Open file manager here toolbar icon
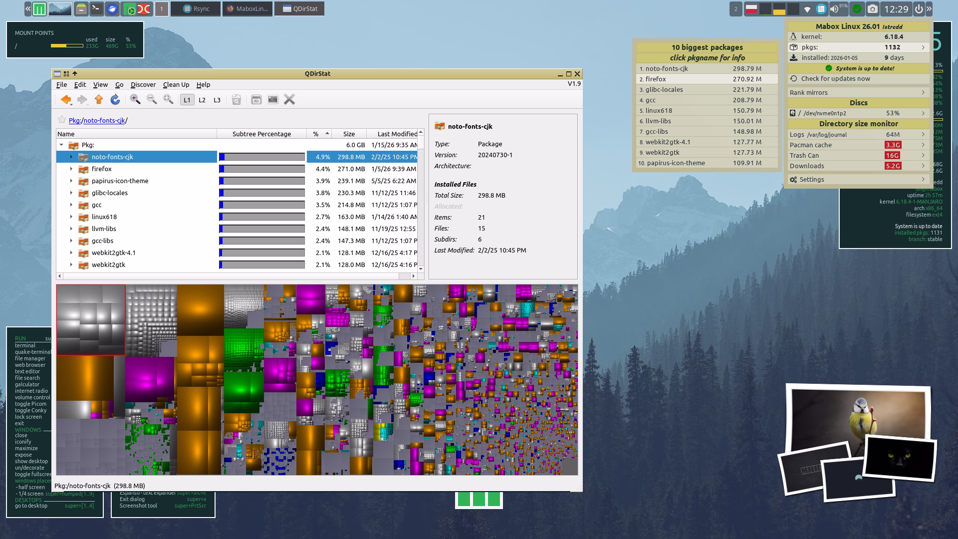 [x=256, y=100]
